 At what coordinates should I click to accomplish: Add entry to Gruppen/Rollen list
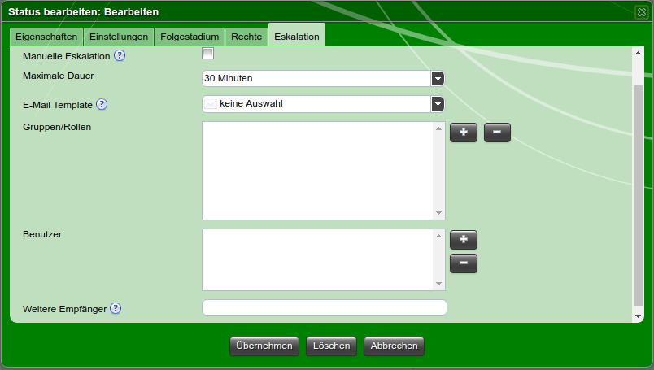(x=464, y=133)
